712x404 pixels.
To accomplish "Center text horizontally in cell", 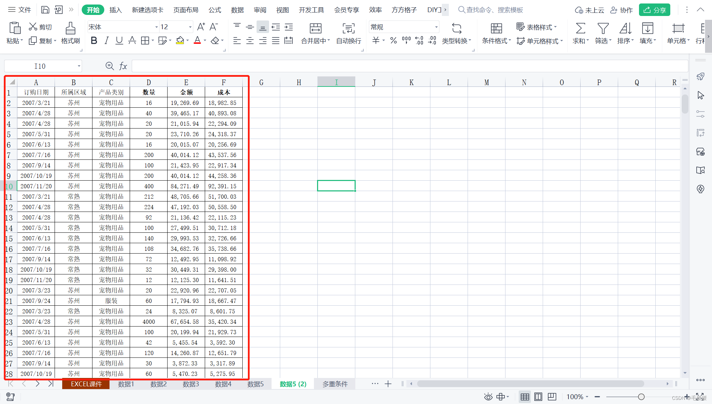I will [250, 41].
